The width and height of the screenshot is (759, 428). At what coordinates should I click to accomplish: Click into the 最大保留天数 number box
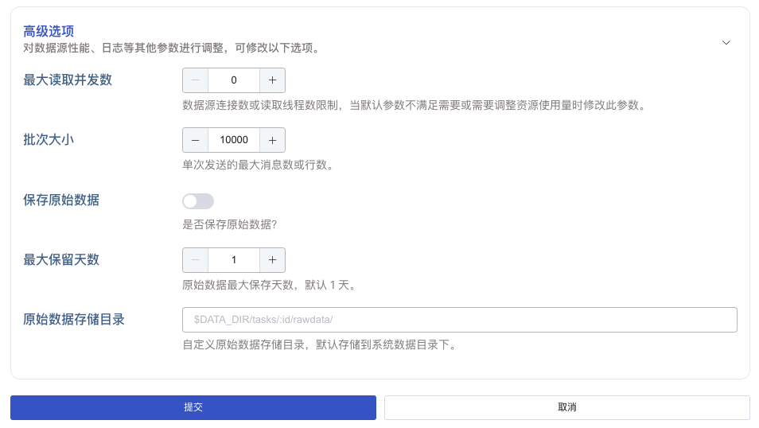pos(234,260)
